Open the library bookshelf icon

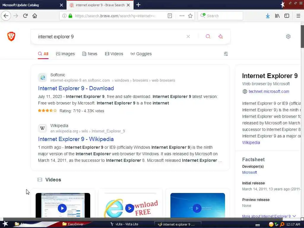tap(277, 16)
